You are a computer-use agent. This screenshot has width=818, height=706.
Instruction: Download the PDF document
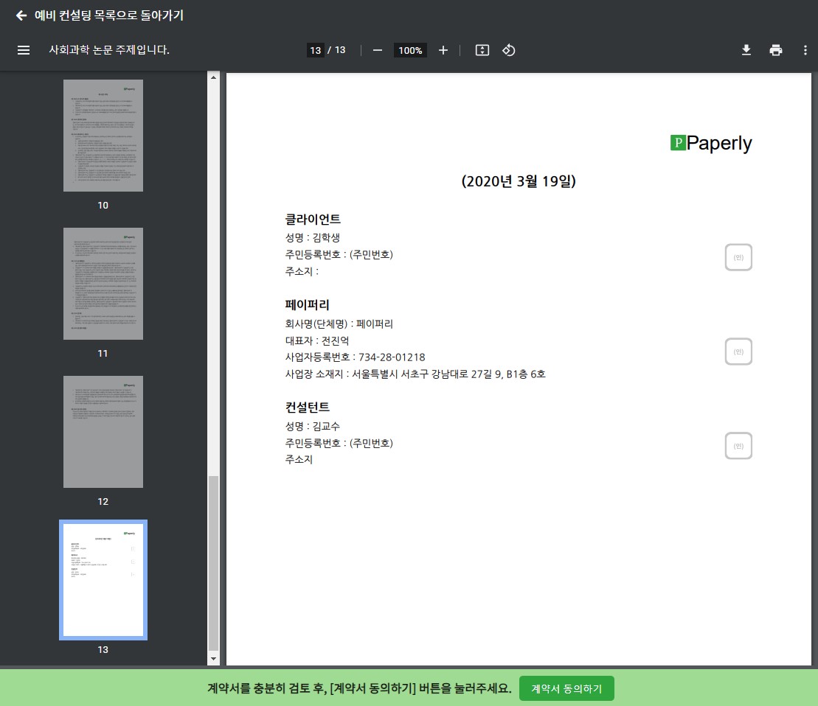click(x=746, y=50)
